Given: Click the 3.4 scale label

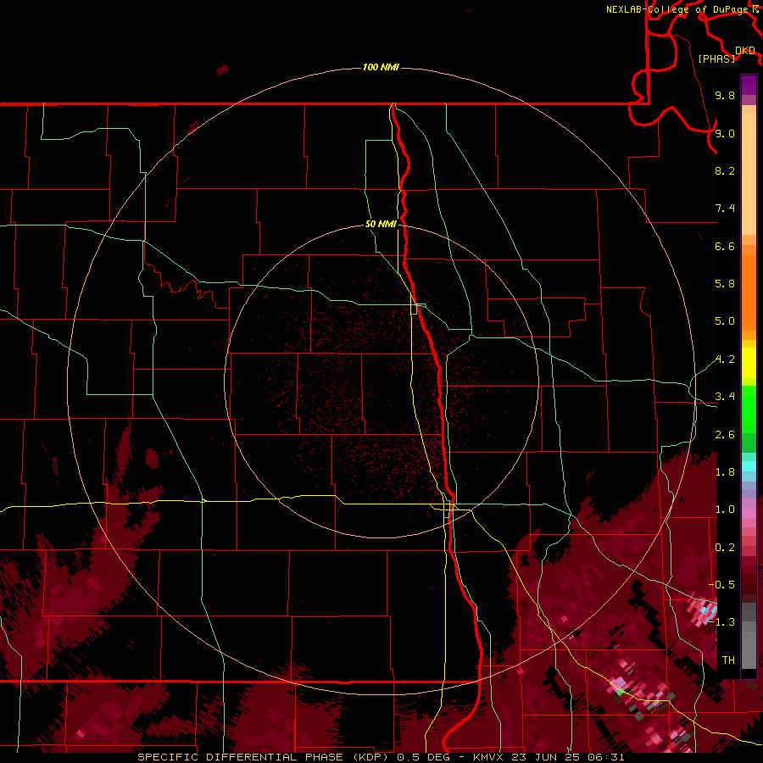Looking at the screenshot, I should coord(725,397).
